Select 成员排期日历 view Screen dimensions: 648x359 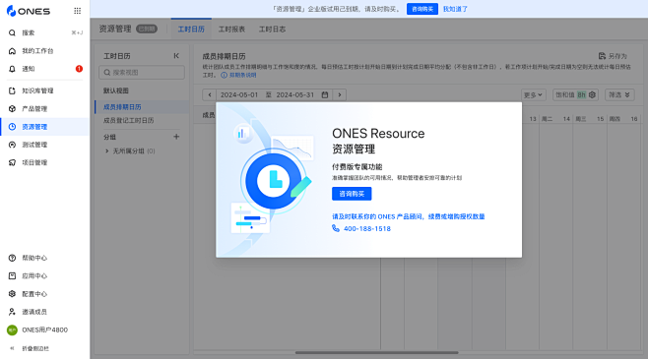click(x=142, y=107)
